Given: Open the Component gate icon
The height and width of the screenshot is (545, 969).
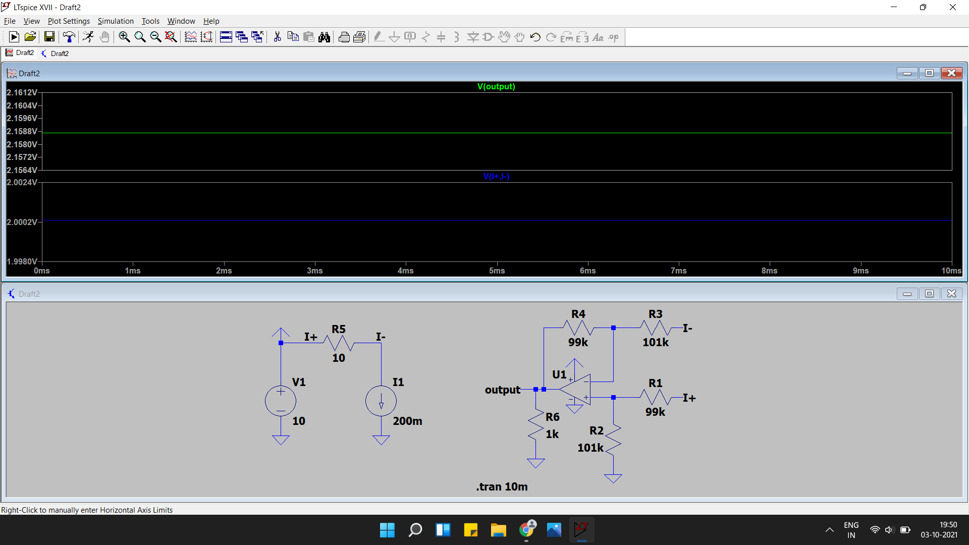Looking at the screenshot, I should pos(489,37).
